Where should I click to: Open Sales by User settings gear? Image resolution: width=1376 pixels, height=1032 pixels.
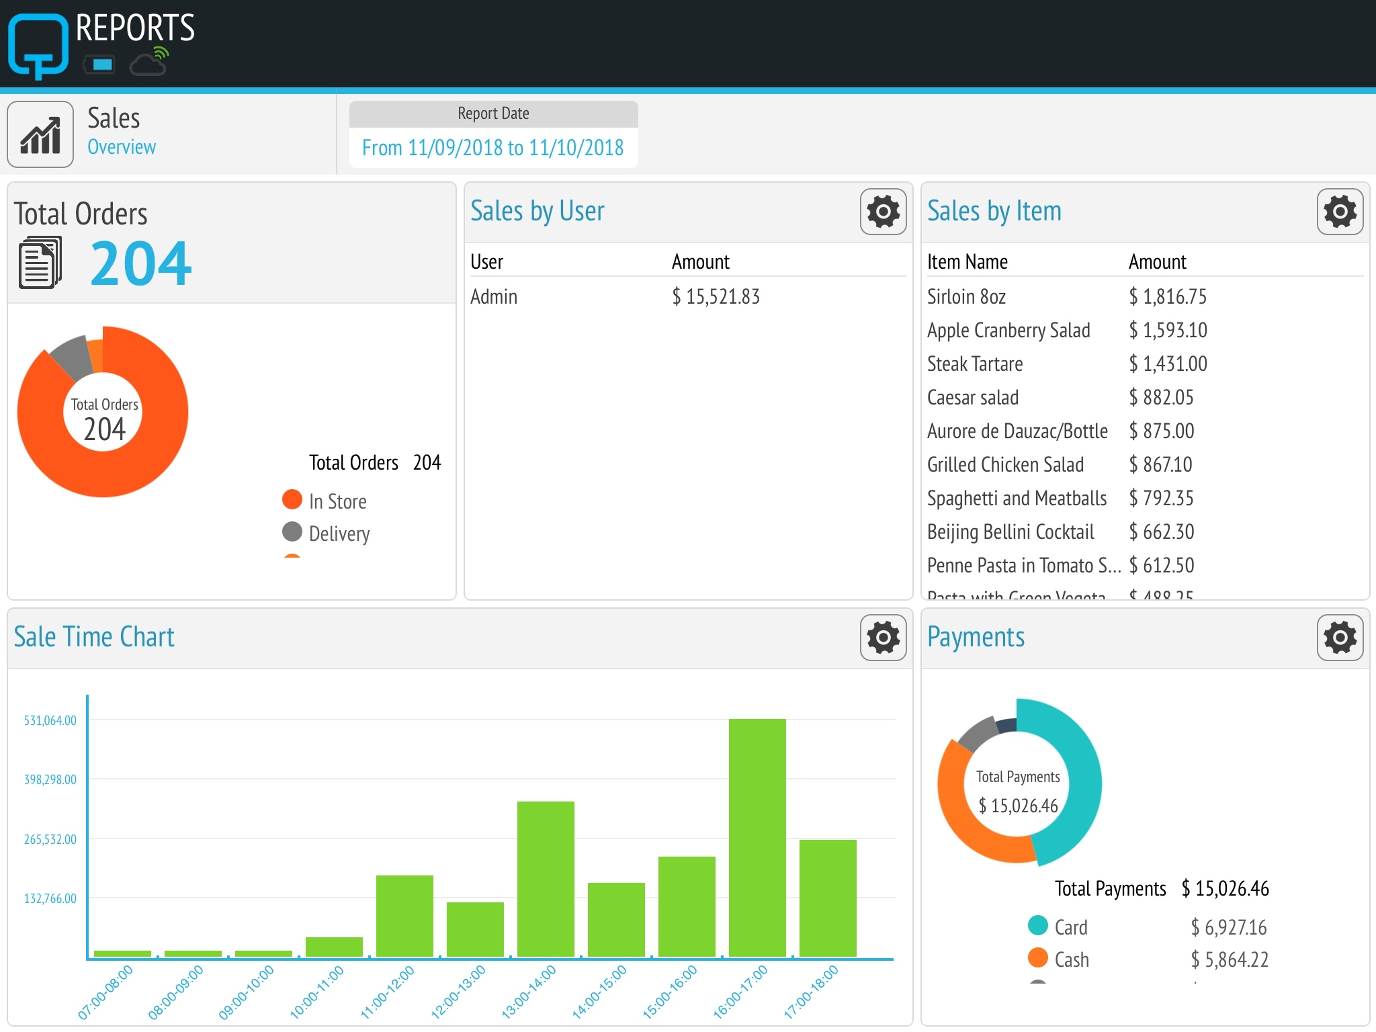coord(883,212)
